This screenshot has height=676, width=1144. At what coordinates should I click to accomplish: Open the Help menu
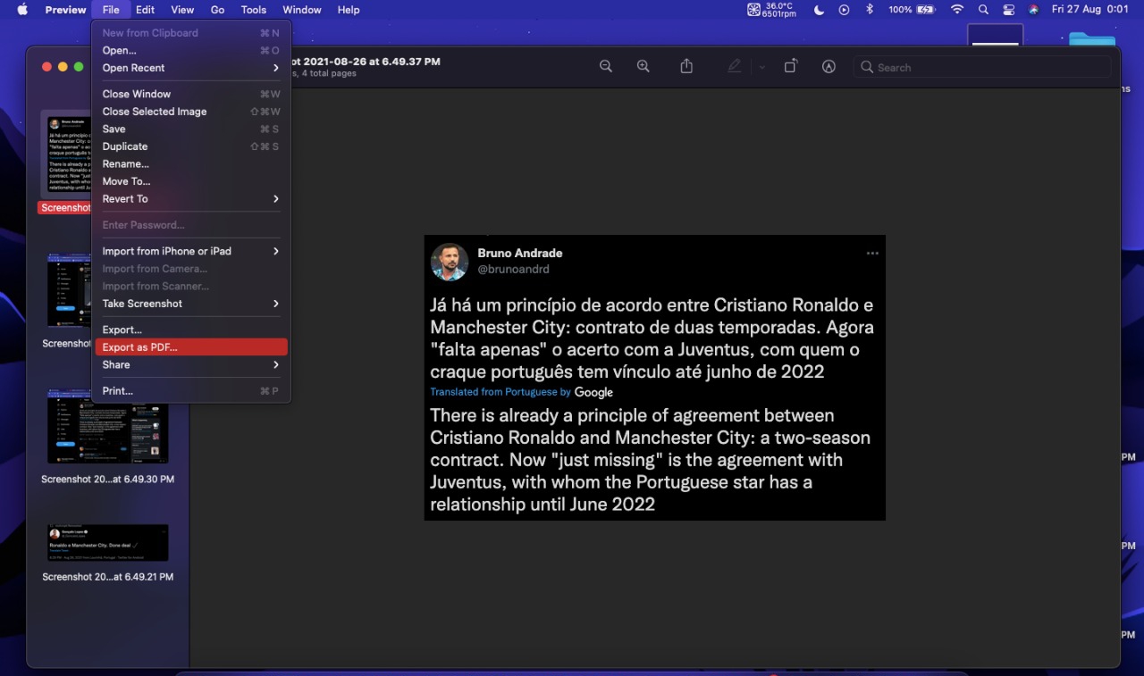click(x=349, y=10)
